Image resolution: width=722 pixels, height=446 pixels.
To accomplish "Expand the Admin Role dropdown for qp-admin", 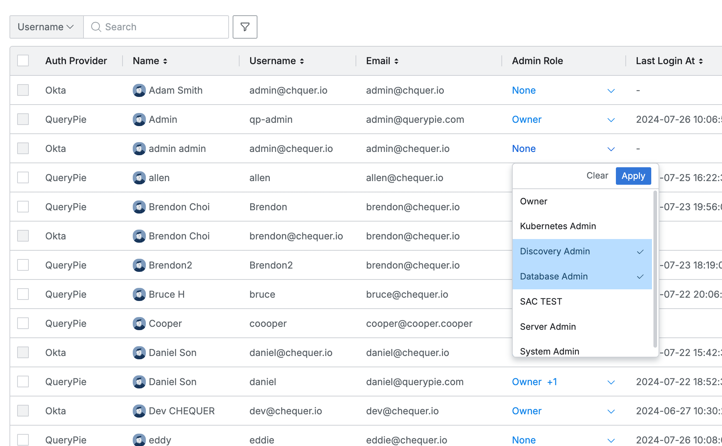I will pyautogui.click(x=611, y=120).
